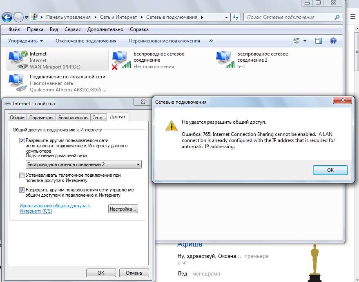
Task: Go back with the blue Back arrow
Action: coord(7,17)
